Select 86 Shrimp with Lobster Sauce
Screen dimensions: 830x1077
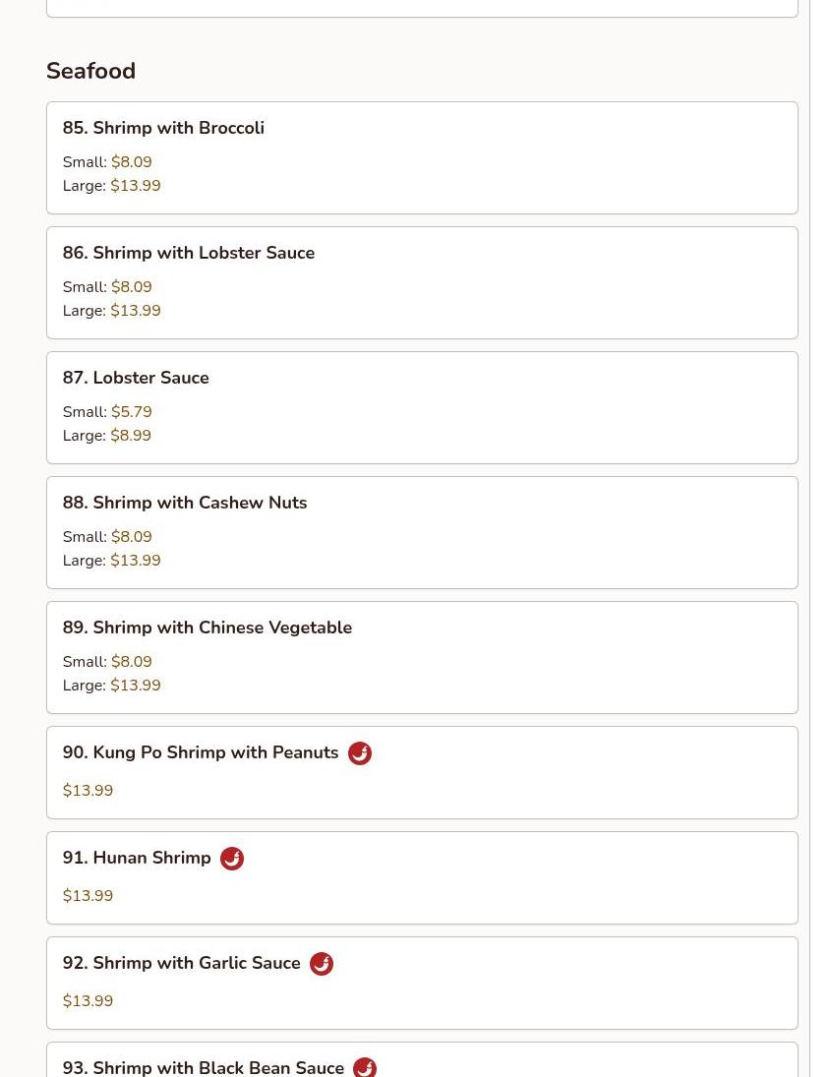coord(422,283)
